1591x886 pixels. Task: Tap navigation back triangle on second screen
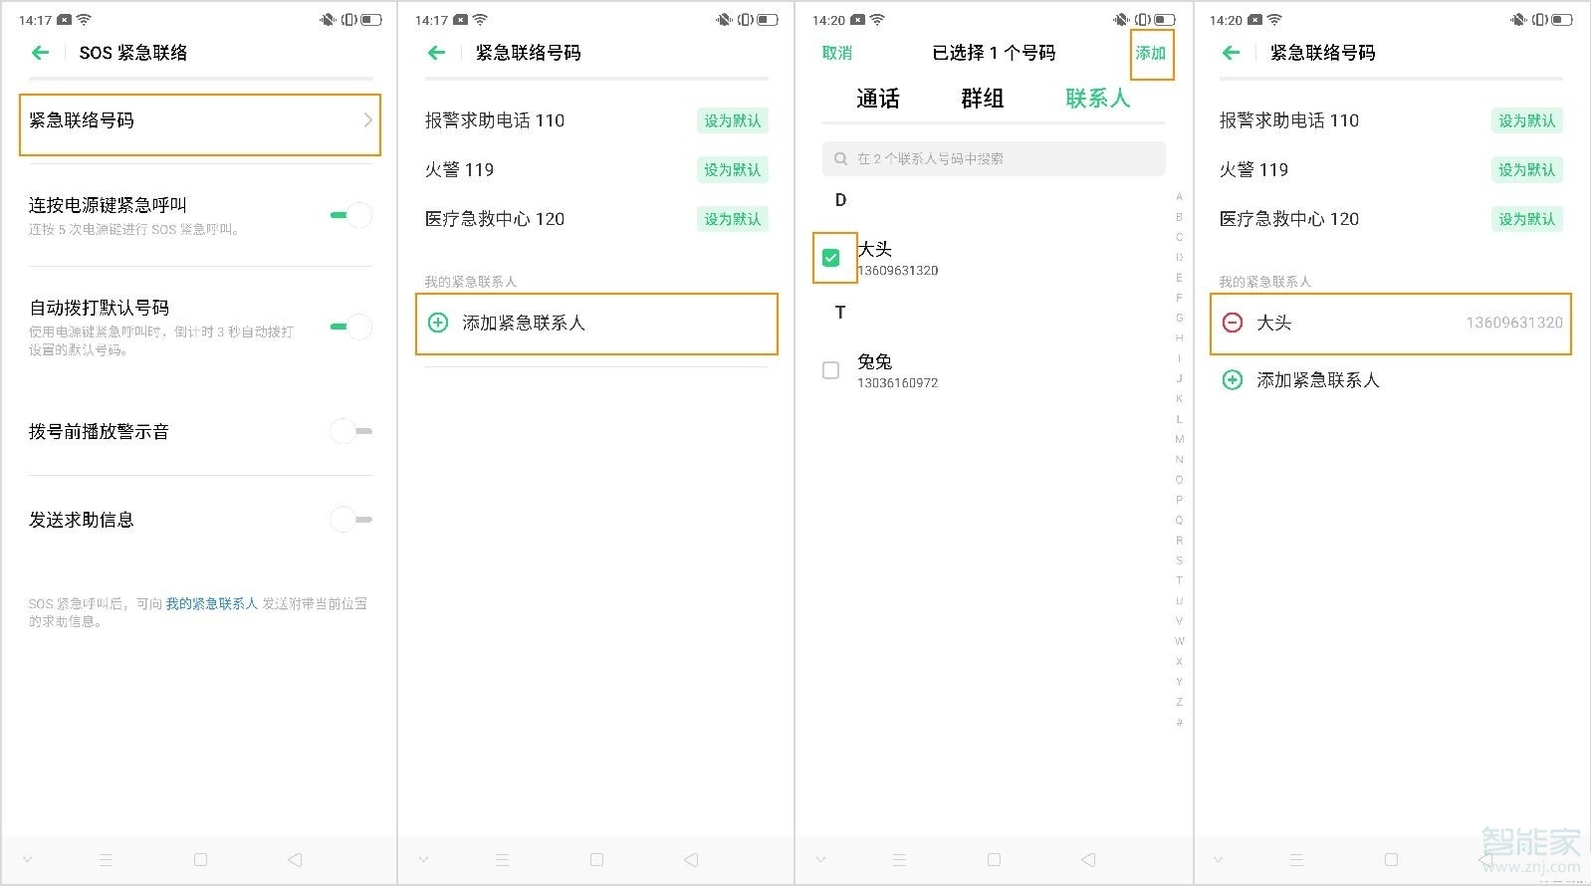(691, 859)
